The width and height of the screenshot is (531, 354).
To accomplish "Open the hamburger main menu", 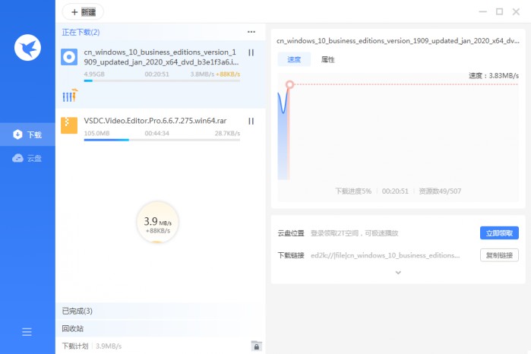I will pyautogui.click(x=27, y=332).
